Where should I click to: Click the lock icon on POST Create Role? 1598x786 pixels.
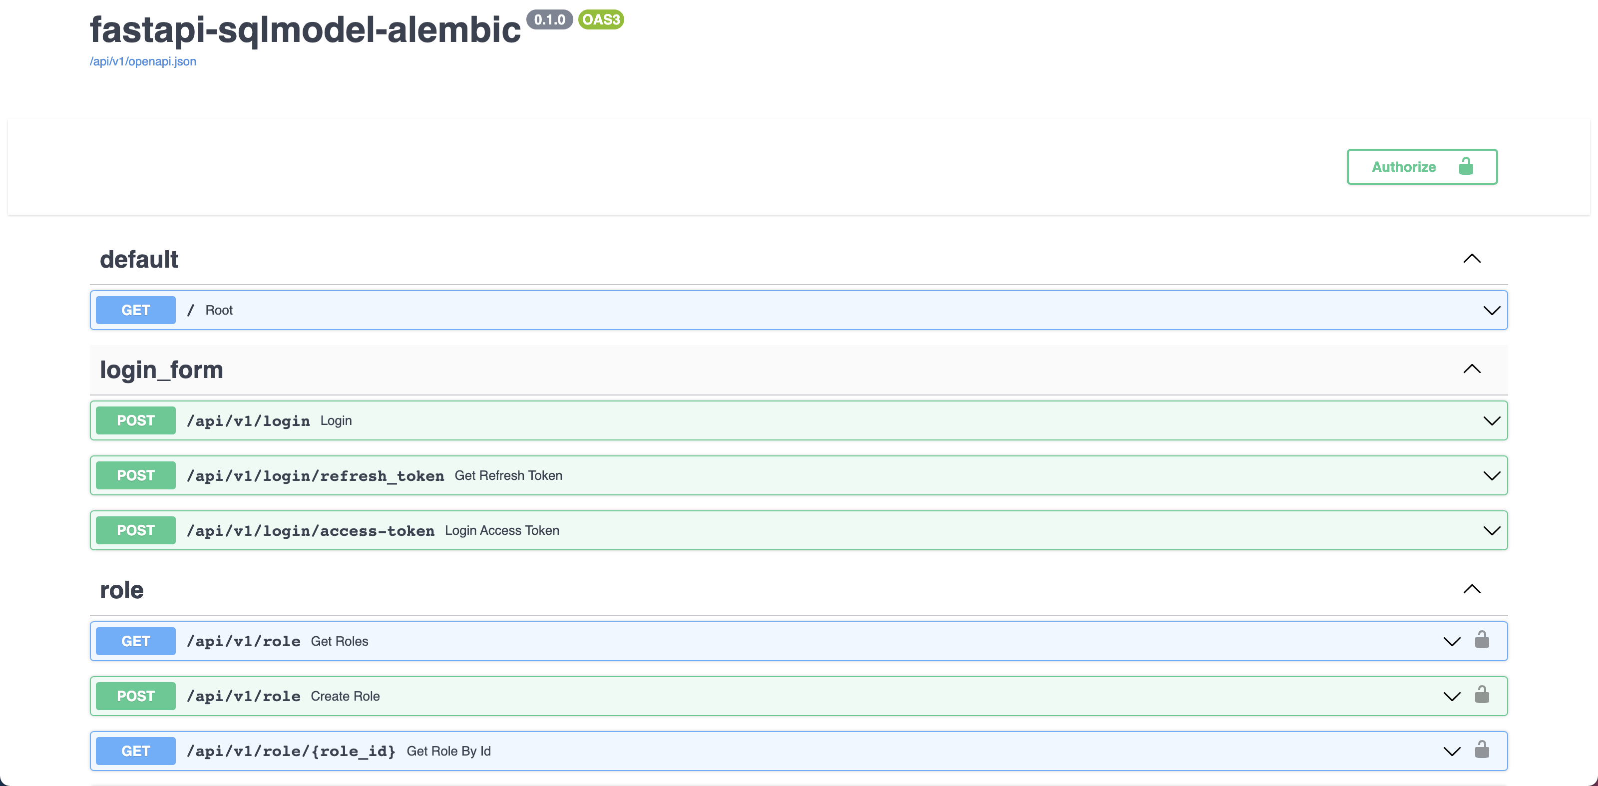[x=1481, y=695]
